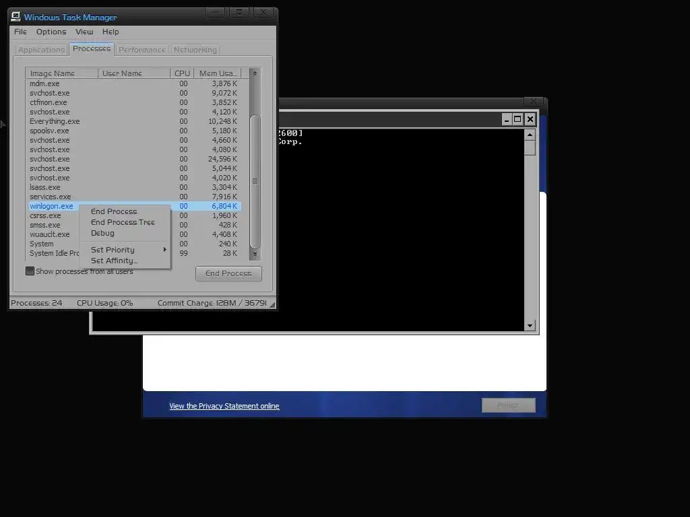Select the wuauclt.exe process row

133,234
